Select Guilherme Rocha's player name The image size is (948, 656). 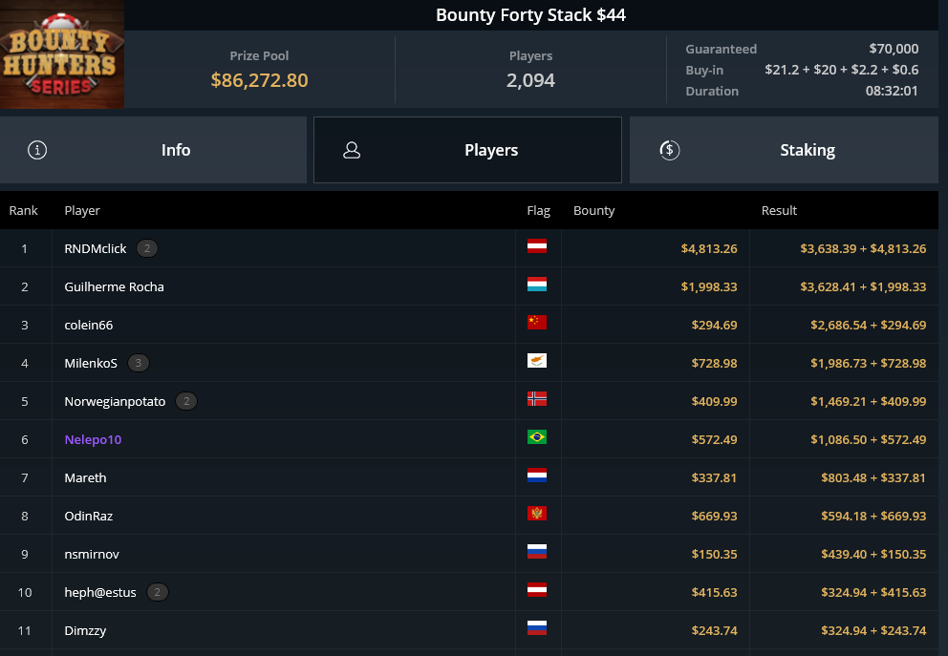[115, 286]
